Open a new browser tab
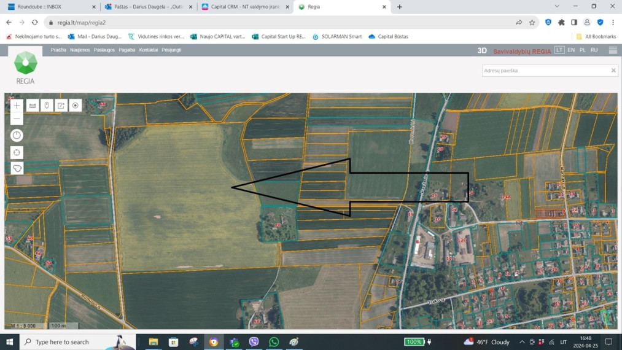Image resolution: width=622 pixels, height=350 pixels. [400, 7]
